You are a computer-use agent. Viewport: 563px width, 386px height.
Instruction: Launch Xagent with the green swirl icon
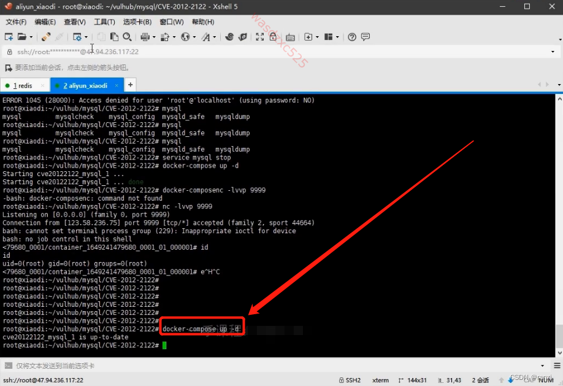243,37
